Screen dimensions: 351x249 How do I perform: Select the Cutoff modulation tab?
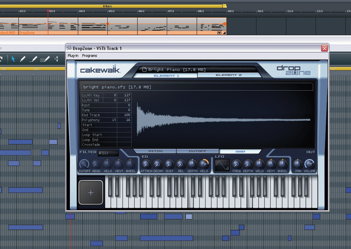tap(198, 151)
